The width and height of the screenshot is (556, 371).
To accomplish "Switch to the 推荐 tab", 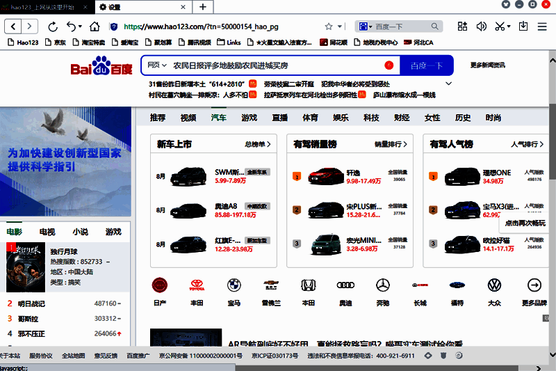I will click(158, 118).
